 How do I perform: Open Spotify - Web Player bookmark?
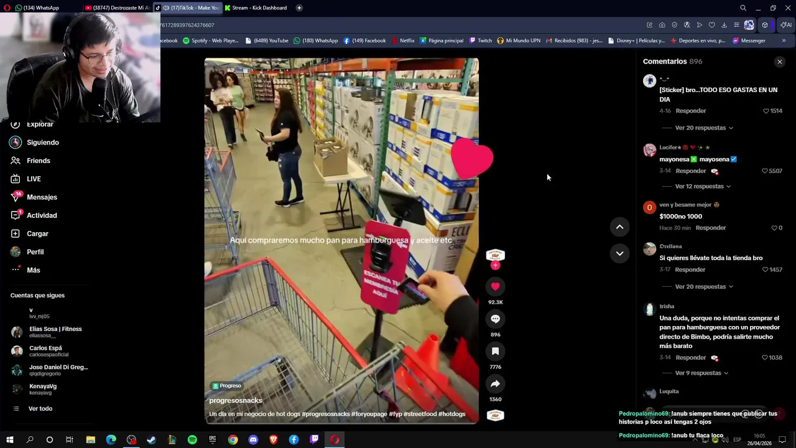click(210, 40)
